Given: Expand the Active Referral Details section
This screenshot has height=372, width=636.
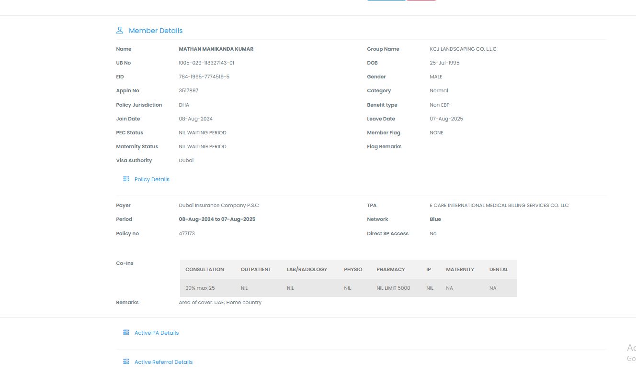Looking at the screenshot, I should (x=163, y=362).
